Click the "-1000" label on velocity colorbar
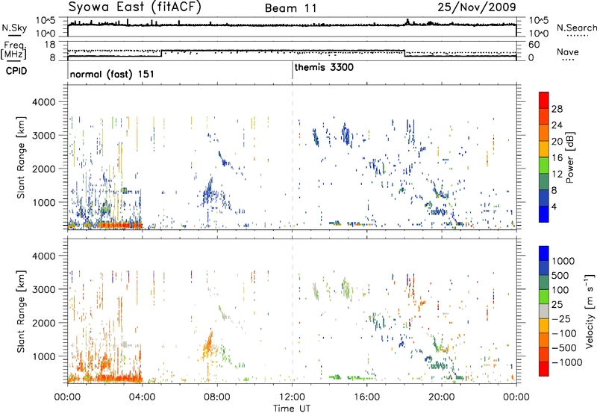The width and height of the screenshot is (597, 413). [x=567, y=362]
